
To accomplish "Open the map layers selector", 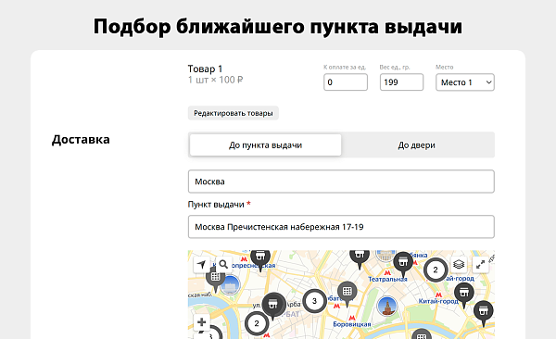I will tap(459, 265).
